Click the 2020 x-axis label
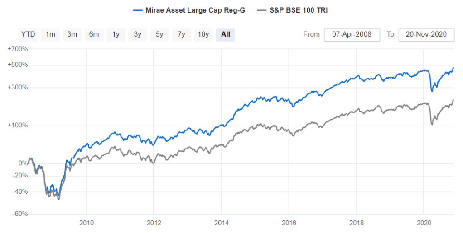This screenshot has height=233, width=463. tap(423, 223)
